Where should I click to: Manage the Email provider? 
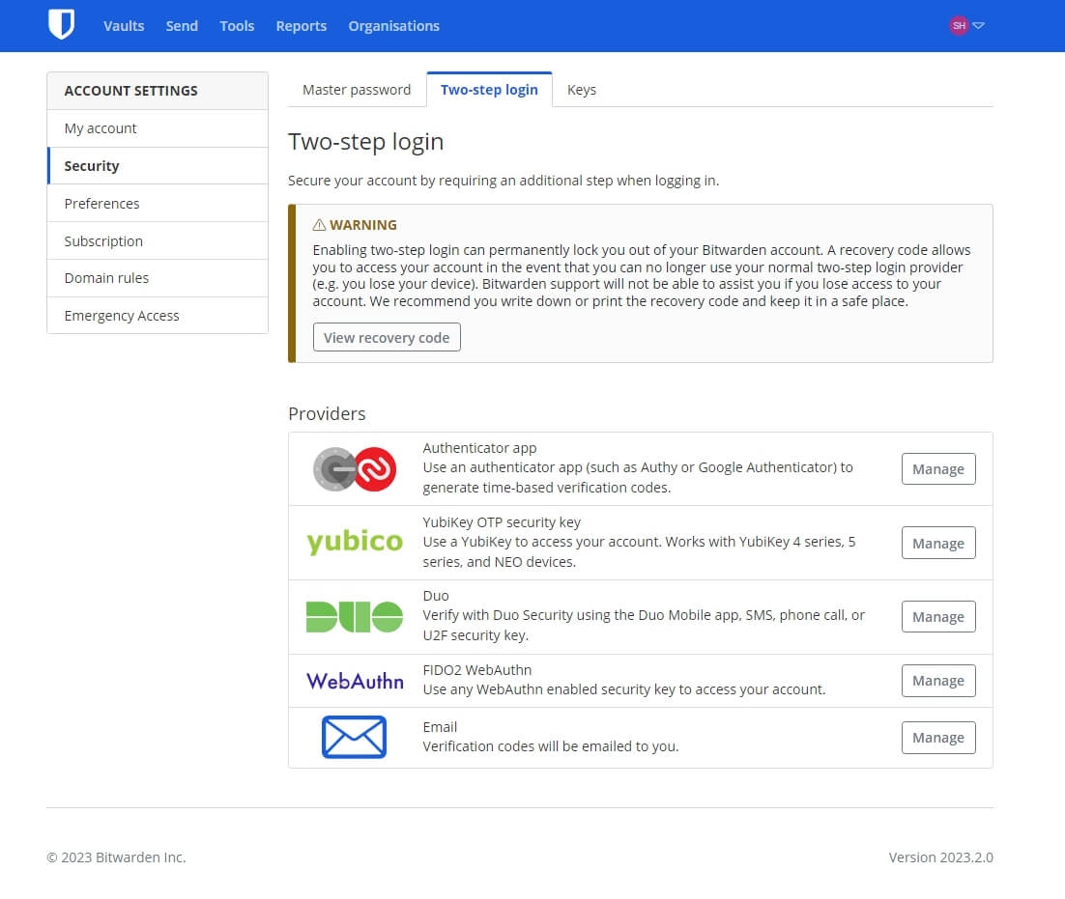pyautogui.click(x=938, y=738)
